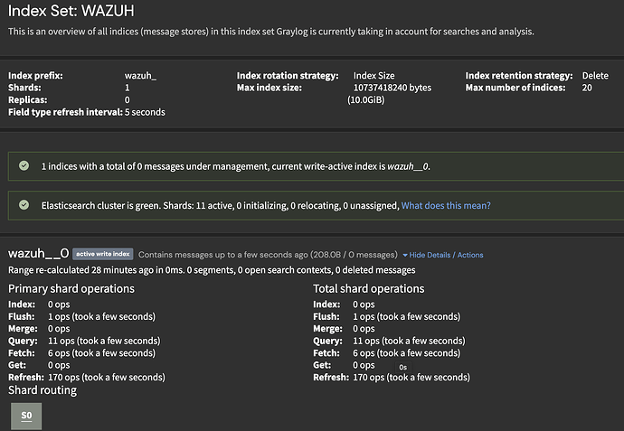
Task: Click the Index rotation strategy label
Action: [x=288, y=76]
